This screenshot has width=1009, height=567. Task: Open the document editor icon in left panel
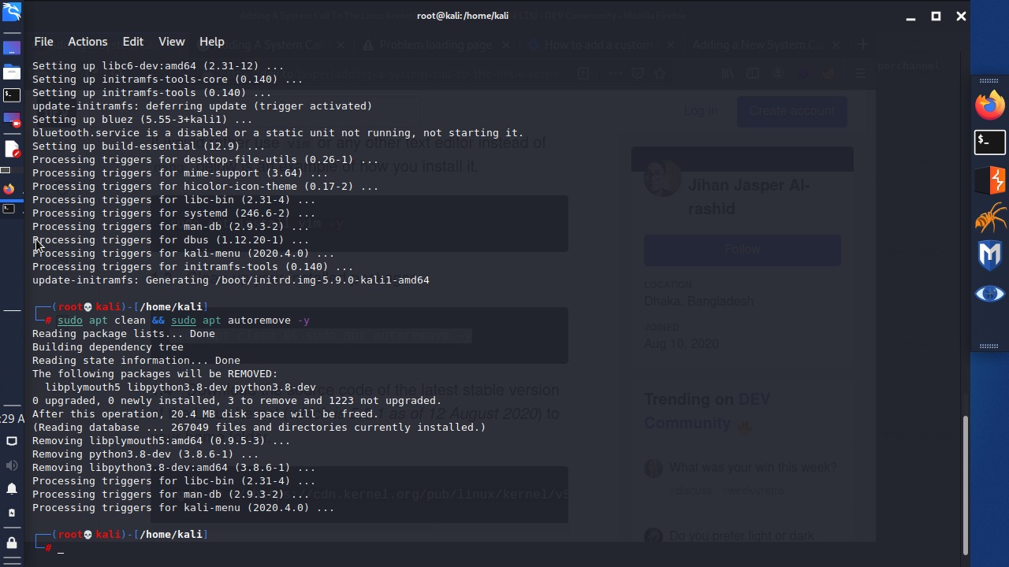[x=11, y=149]
